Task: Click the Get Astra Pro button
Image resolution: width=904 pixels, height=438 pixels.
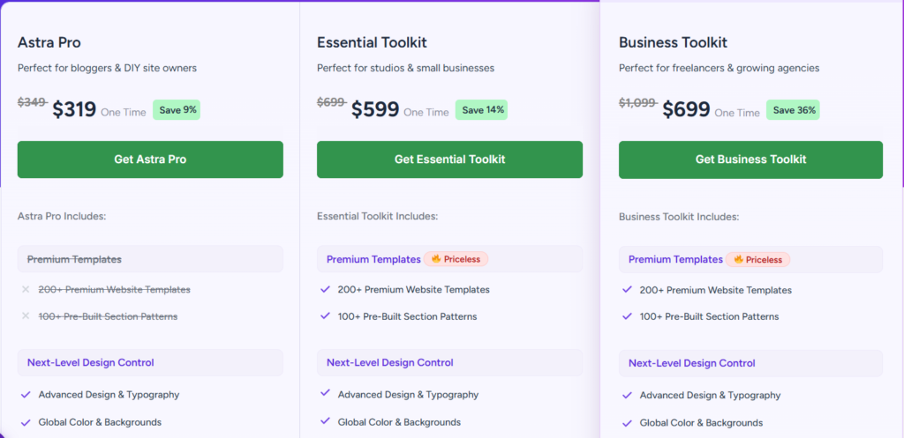Action: click(150, 160)
